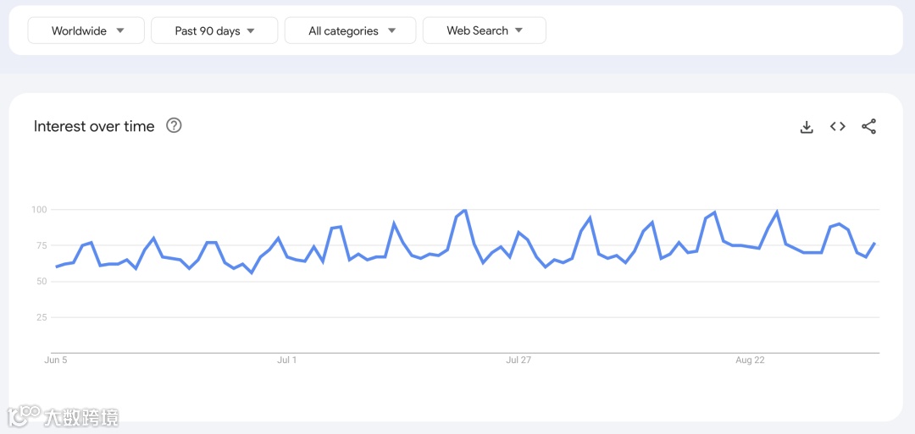
Task: Select the 50 y-axis label
Action: tap(41, 282)
